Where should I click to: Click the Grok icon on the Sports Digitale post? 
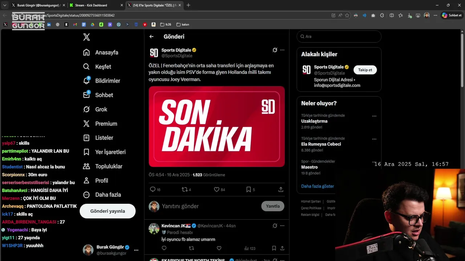tap(275, 50)
